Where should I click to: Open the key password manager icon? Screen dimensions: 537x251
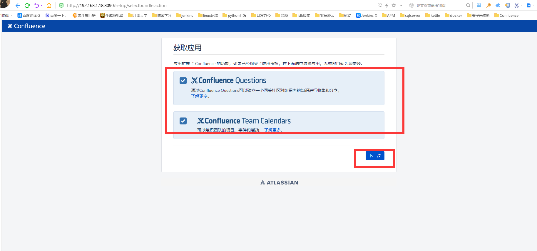coord(489,5)
